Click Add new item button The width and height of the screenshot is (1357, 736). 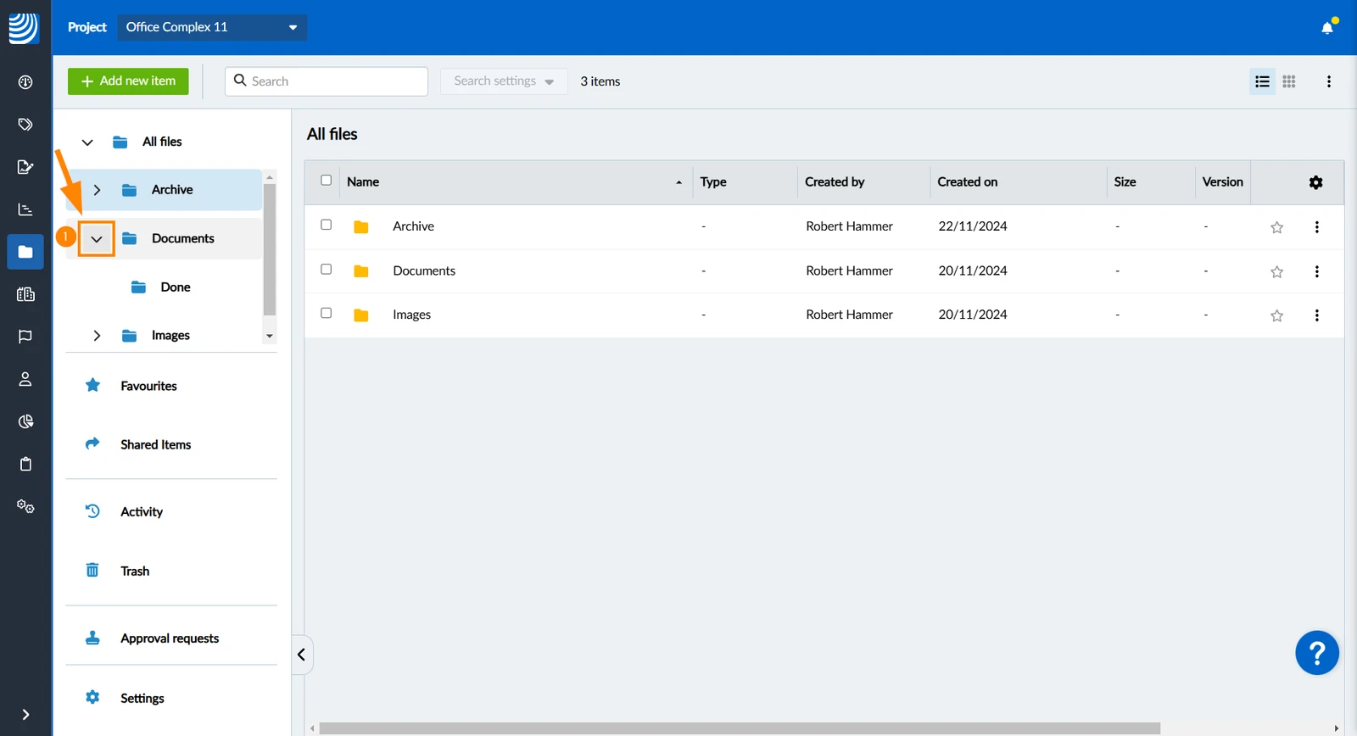pyautogui.click(x=128, y=81)
